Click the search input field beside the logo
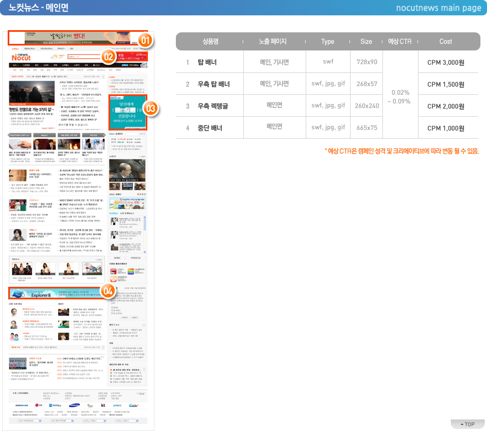487x431 pixels. (x=84, y=56)
